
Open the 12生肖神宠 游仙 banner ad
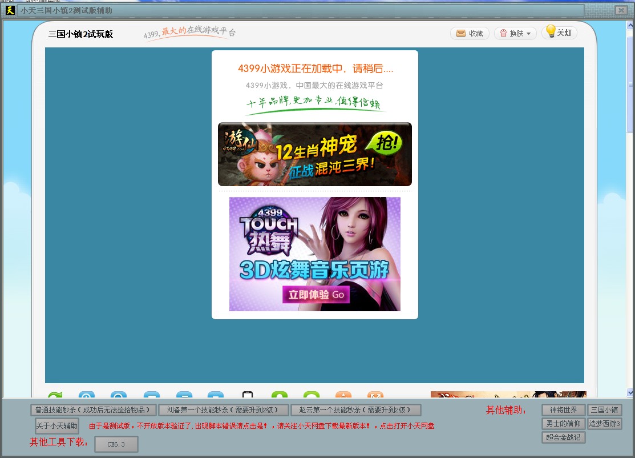tap(315, 154)
